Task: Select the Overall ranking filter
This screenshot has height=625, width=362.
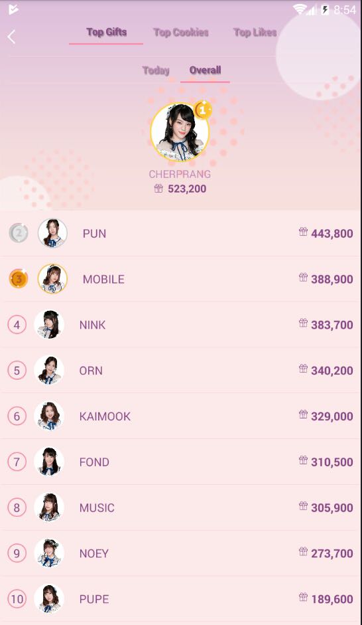Action: click(206, 70)
